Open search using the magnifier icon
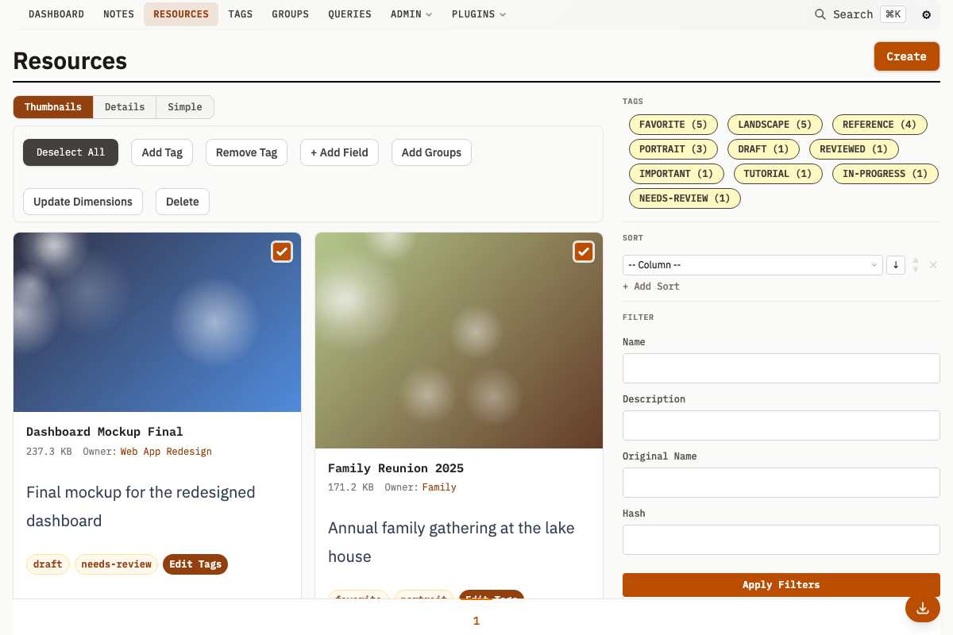953x635 pixels. (x=820, y=13)
